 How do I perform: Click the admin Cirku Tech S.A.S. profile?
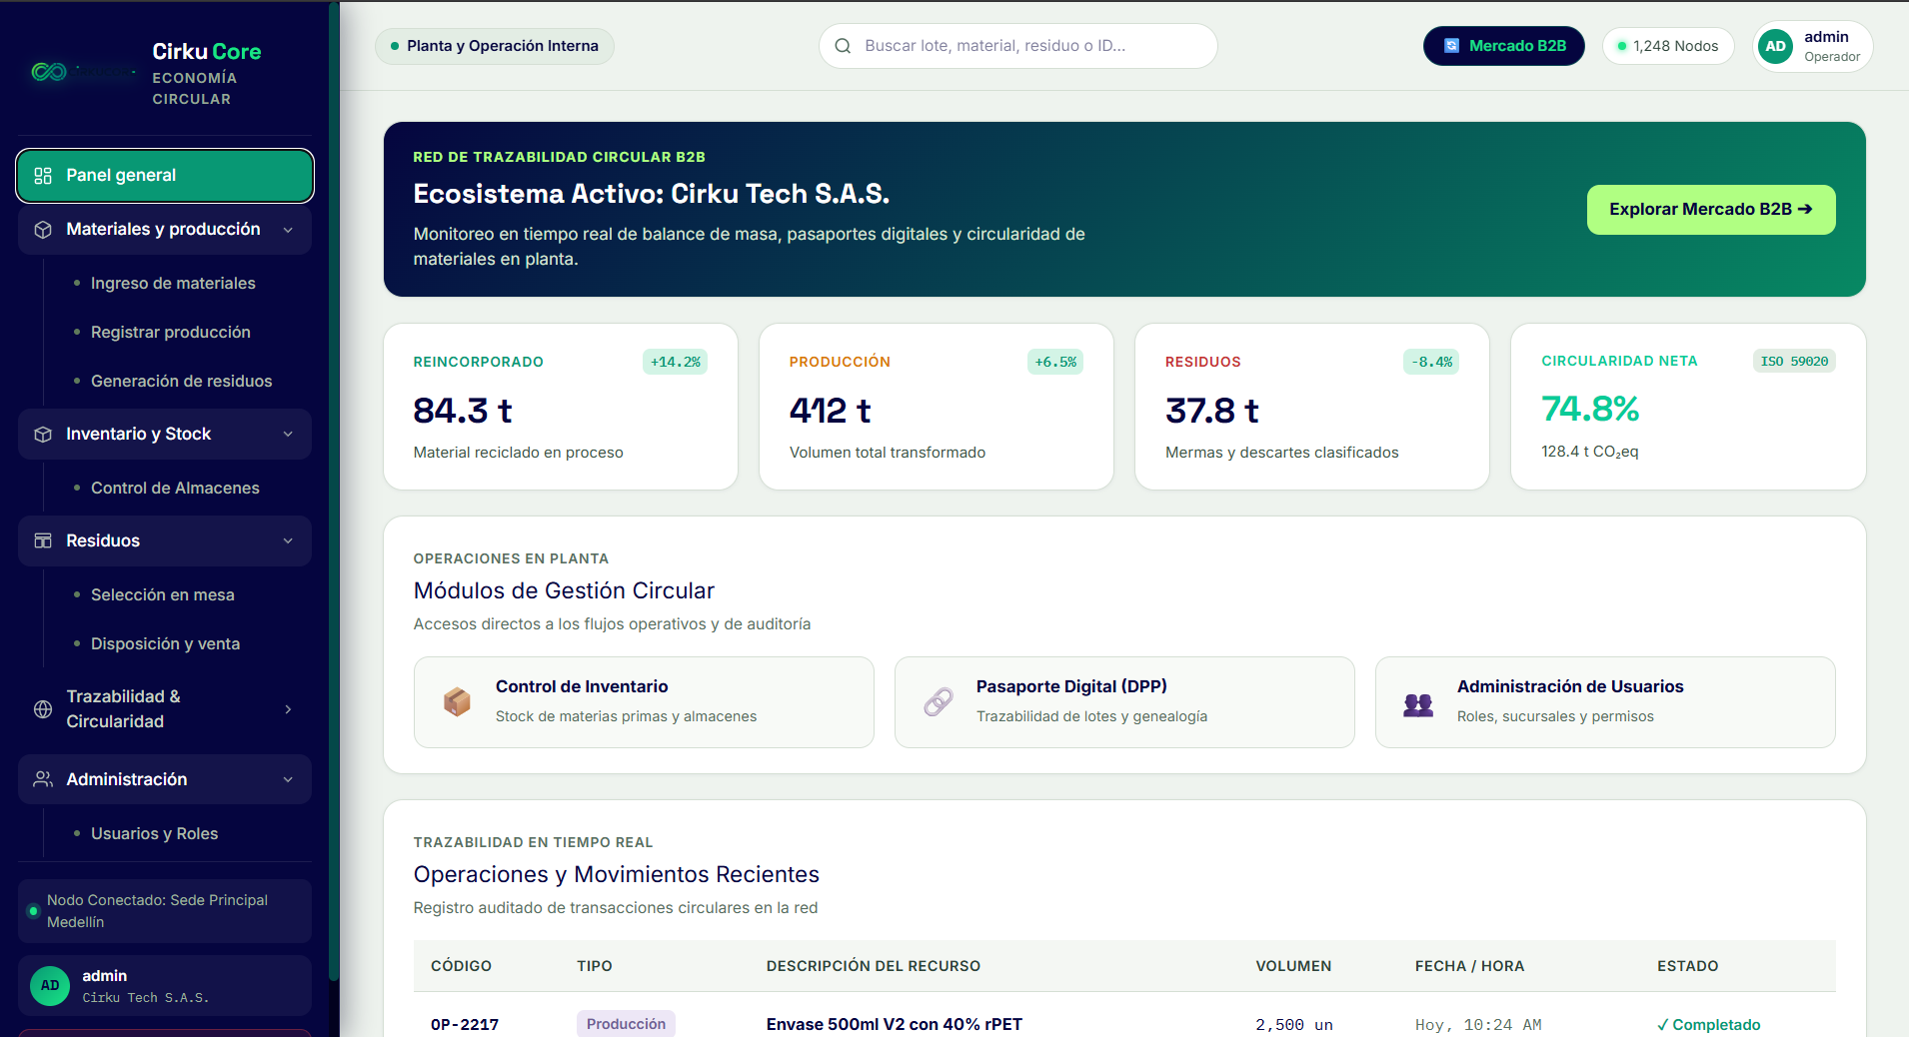[165, 986]
